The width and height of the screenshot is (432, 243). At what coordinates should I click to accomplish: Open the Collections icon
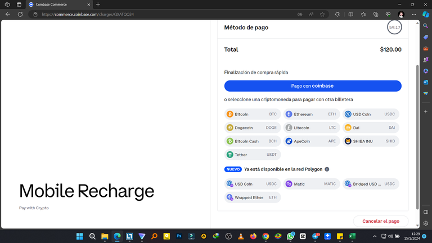376,14
